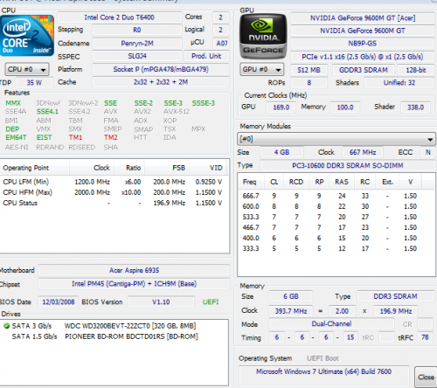Click the Penryn-2M codename field
This screenshot has width=437, height=388.
pyautogui.click(x=137, y=43)
